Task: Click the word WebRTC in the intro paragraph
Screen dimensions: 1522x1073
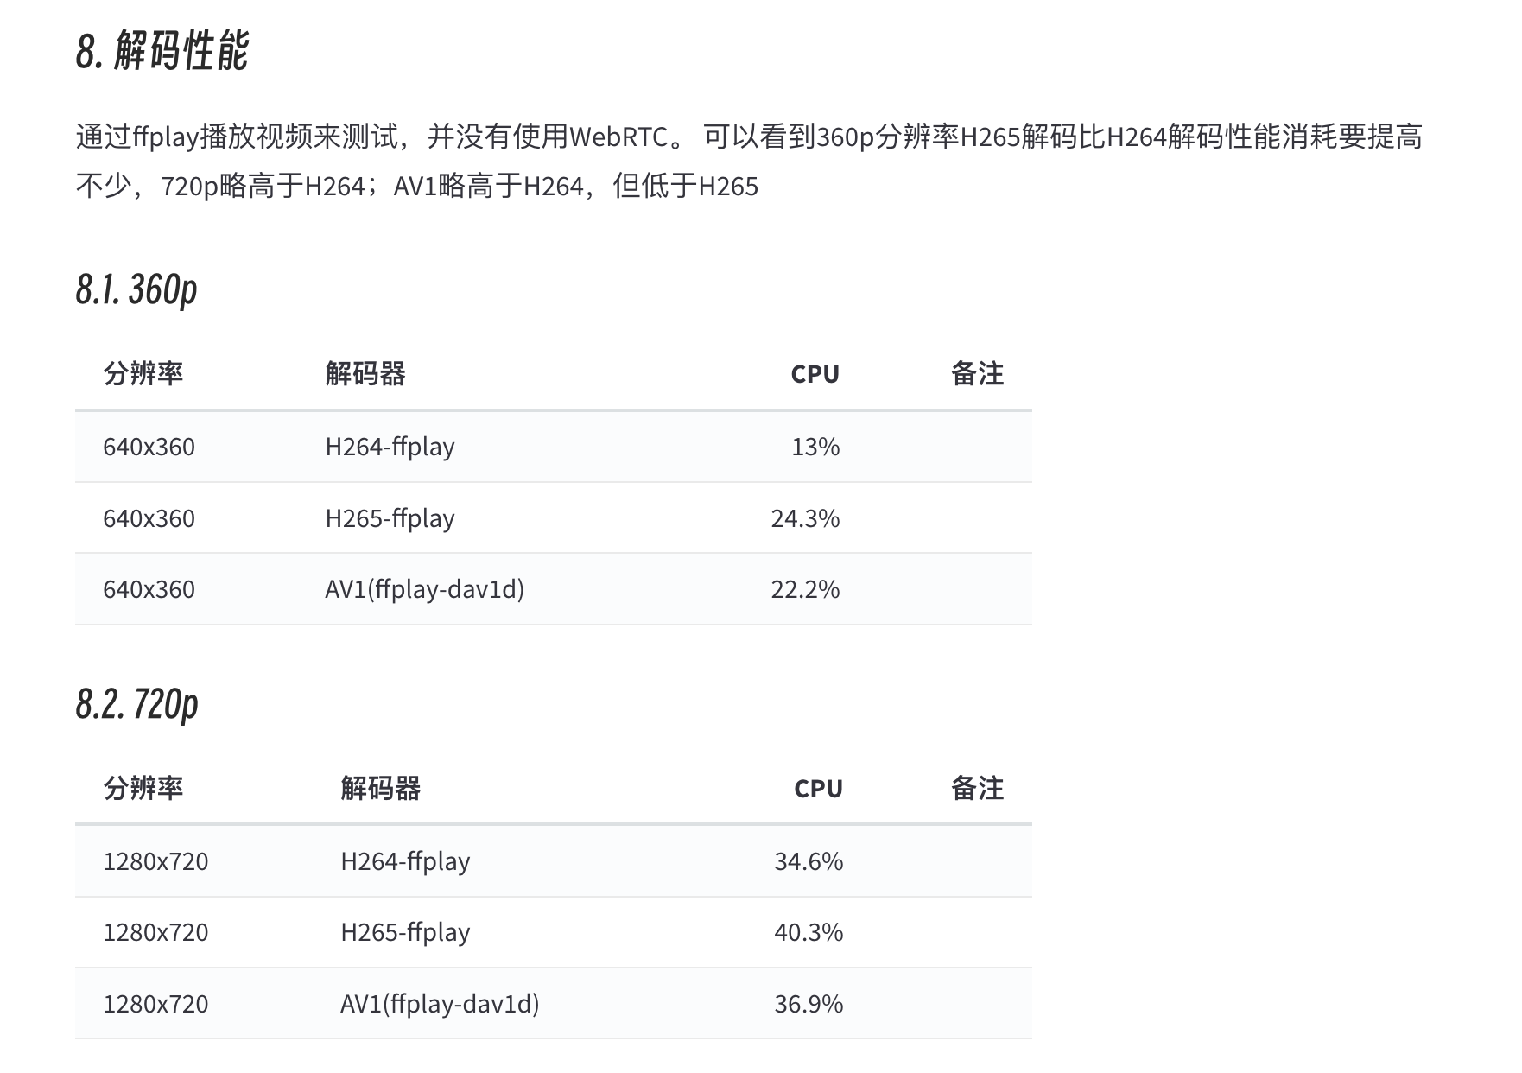Action: [x=619, y=137]
